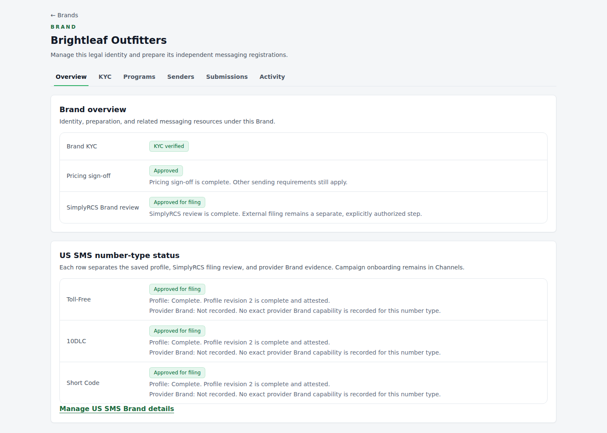Image resolution: width=607 pixels, height=433 pixels.
Task: Click the Toll-Free row label
Action: 79,299
